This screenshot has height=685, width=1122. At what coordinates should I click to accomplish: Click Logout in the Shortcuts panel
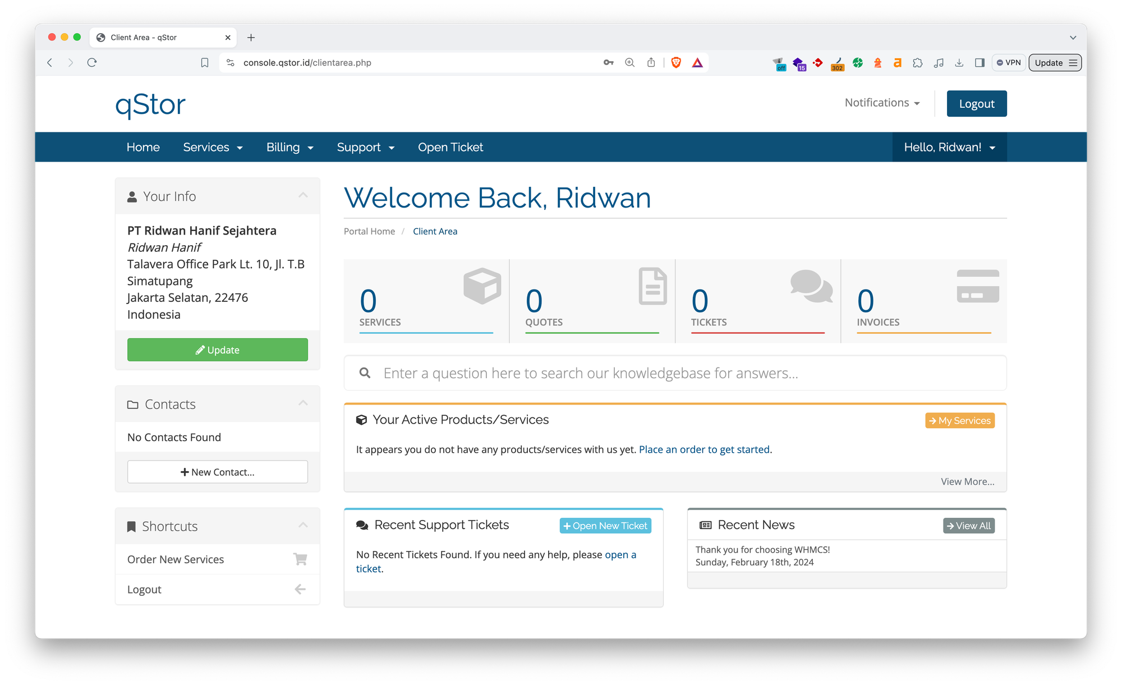coord(218,590)
